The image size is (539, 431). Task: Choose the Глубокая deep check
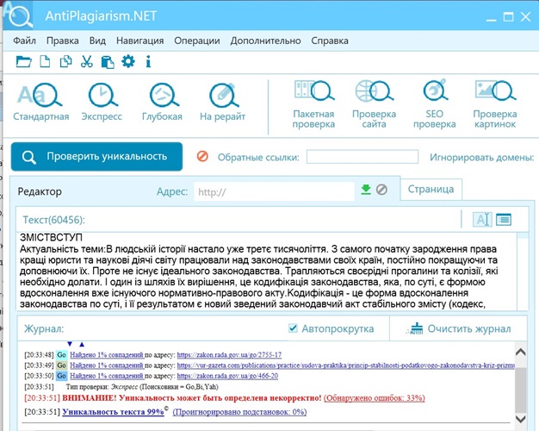coord(162,103)
